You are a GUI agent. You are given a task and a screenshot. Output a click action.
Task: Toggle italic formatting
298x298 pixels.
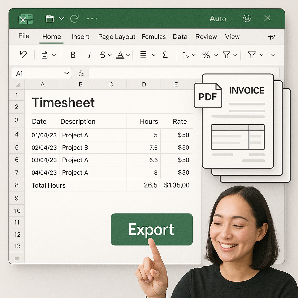tap(89, 55)
